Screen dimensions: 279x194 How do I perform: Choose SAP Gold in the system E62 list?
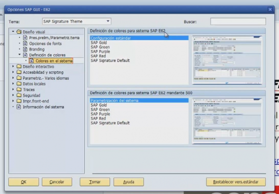(99, 42)
